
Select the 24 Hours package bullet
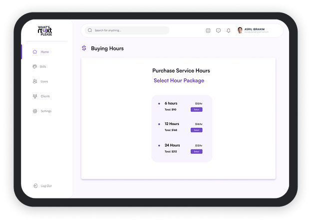click(x=159, y=145)
